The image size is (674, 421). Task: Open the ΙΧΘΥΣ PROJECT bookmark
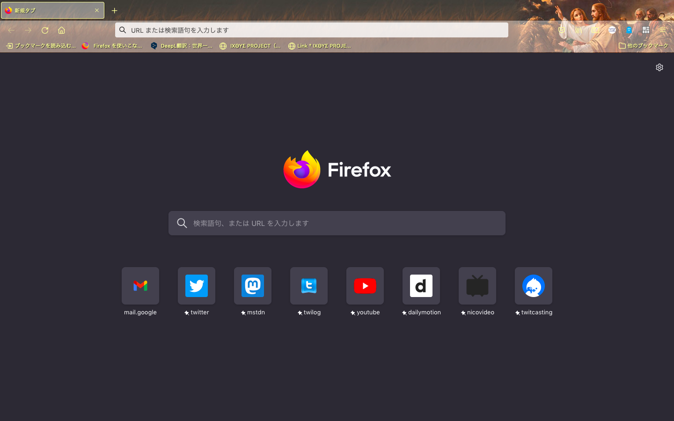250,46
